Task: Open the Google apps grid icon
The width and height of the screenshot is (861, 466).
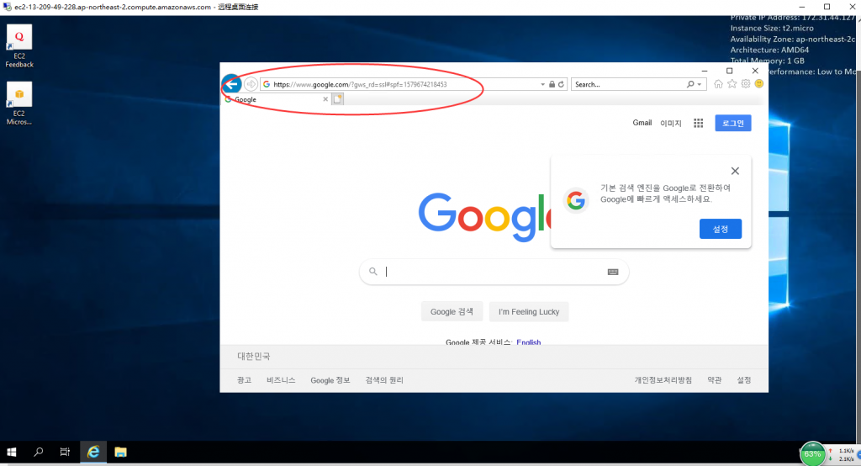Action: (698, 123)
